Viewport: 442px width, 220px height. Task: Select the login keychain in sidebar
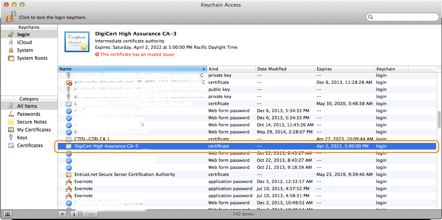(23, 35)
